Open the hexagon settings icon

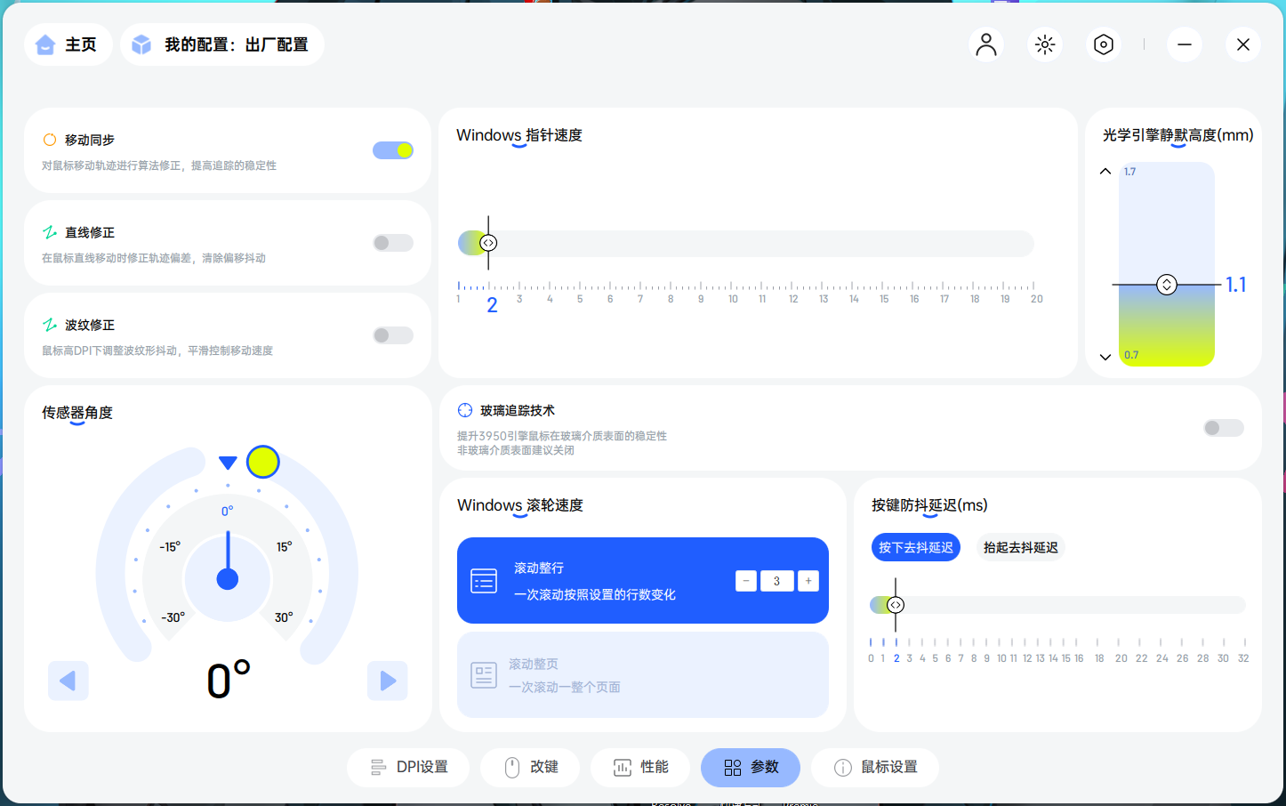[1103, 44]
